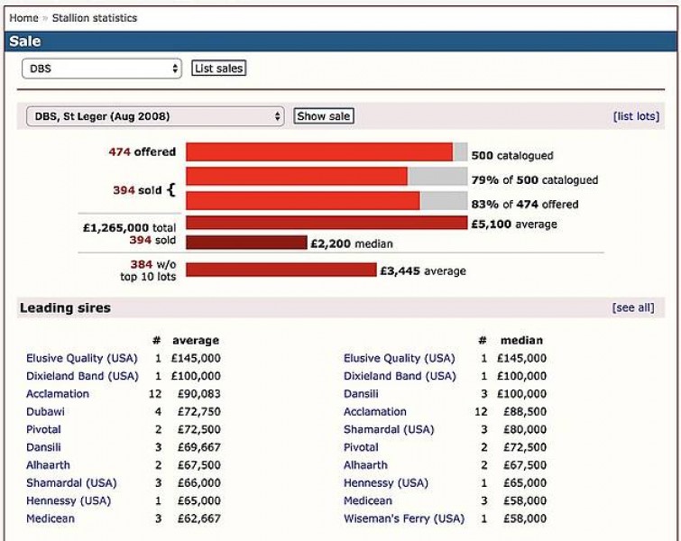Open the Dubawi sire link
The height and width of the screenshot is (541, 681).
45,412
